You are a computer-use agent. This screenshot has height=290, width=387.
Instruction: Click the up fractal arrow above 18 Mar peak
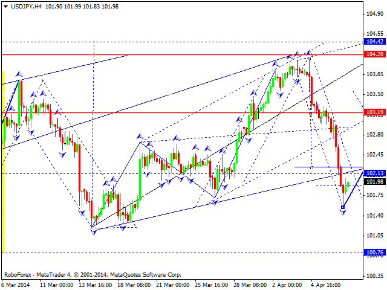pyautogui.click(x=140, y=136)
